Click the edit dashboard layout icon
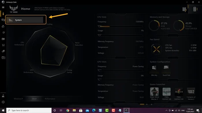Image resolution: width=202 pixels, height=113 pixels. (x=184, y=9)
